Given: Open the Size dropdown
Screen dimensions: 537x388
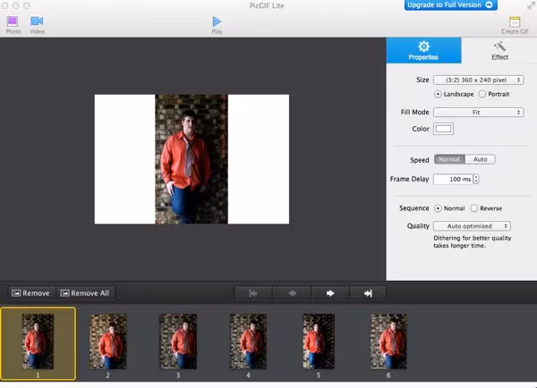Looking at the screenshot, I should pos(479,80).
